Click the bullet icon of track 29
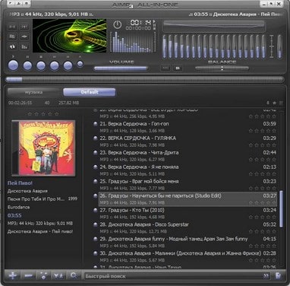The height and width of the screenshot is (286, 290). 95,239
